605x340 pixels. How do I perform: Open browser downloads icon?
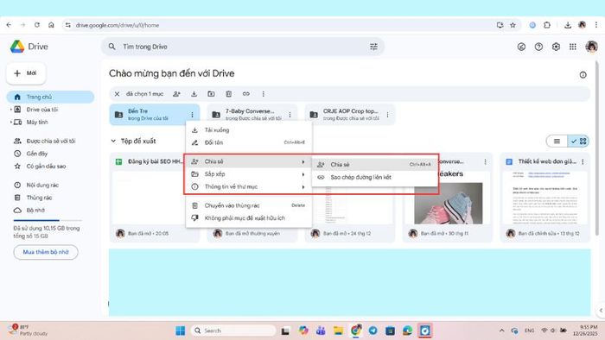568,25
